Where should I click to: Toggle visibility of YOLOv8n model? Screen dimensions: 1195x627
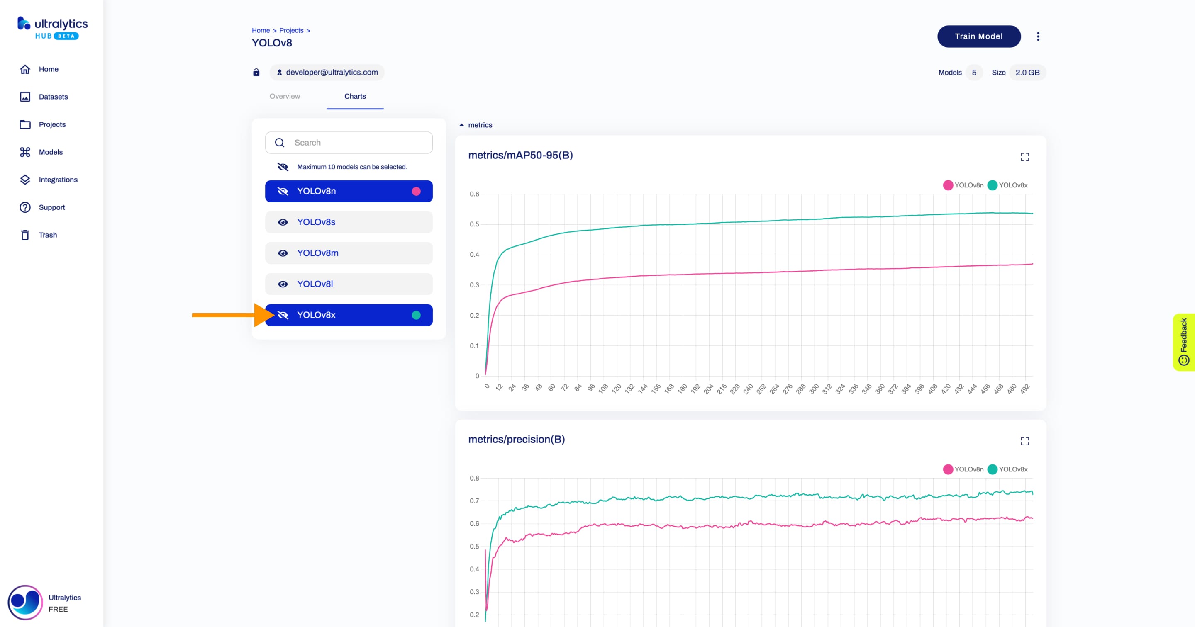click(283, 190)
